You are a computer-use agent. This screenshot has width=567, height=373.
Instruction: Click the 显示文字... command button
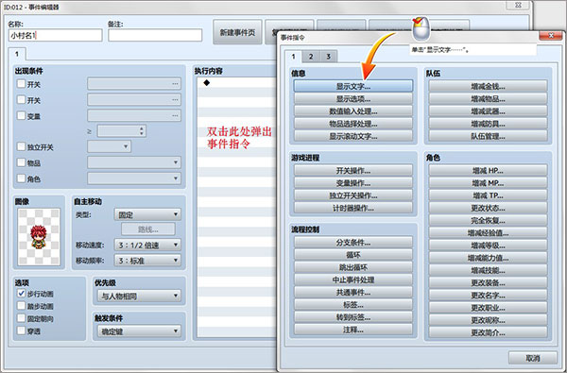(x=352, y=86)
